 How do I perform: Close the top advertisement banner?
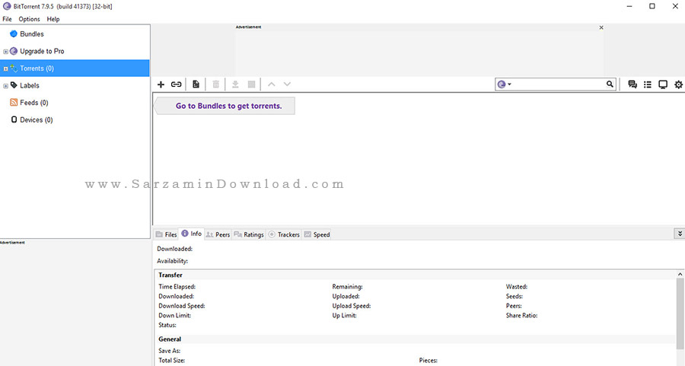[x=601, y=27]
